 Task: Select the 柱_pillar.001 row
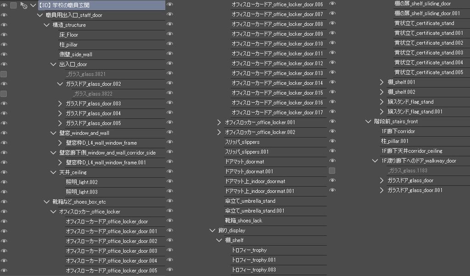click(425, 141)
